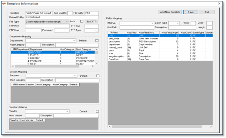Click department list scroll down arrow
Image resolution: width=226 pixels, height=138 pixels.
(96, 63)
